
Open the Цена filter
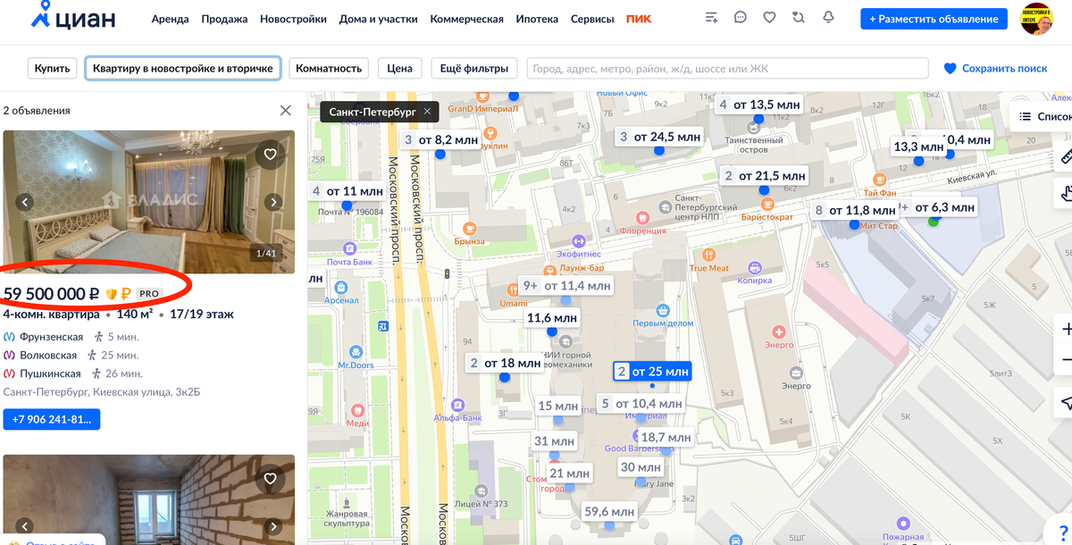400,68
